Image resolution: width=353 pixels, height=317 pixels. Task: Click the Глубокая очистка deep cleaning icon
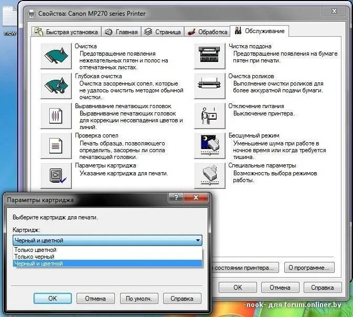click(x=56, y=86)
